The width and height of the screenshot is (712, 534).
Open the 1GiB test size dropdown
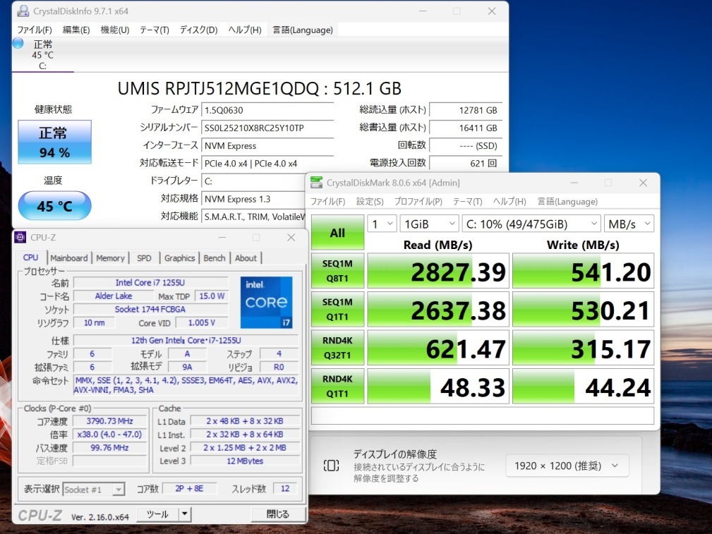pos(429,224)
